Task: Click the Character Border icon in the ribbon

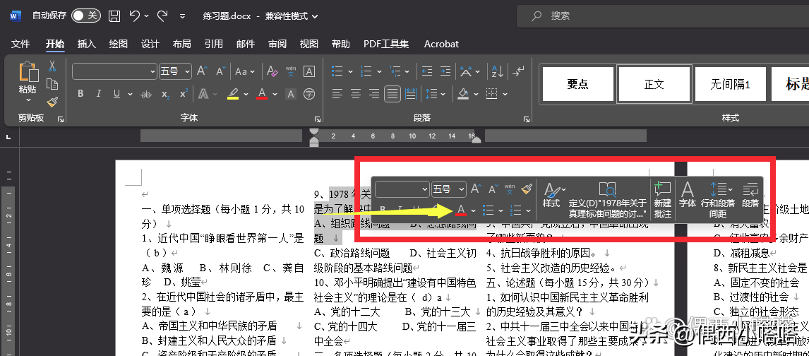Action: (309, 71)
